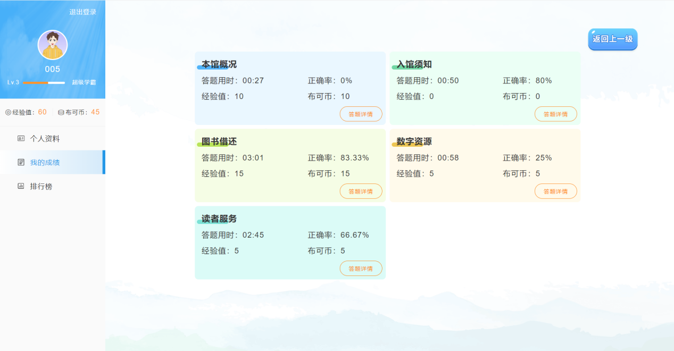
Task: Click the 超级学霸 title label
Action: tap(84, 82)
